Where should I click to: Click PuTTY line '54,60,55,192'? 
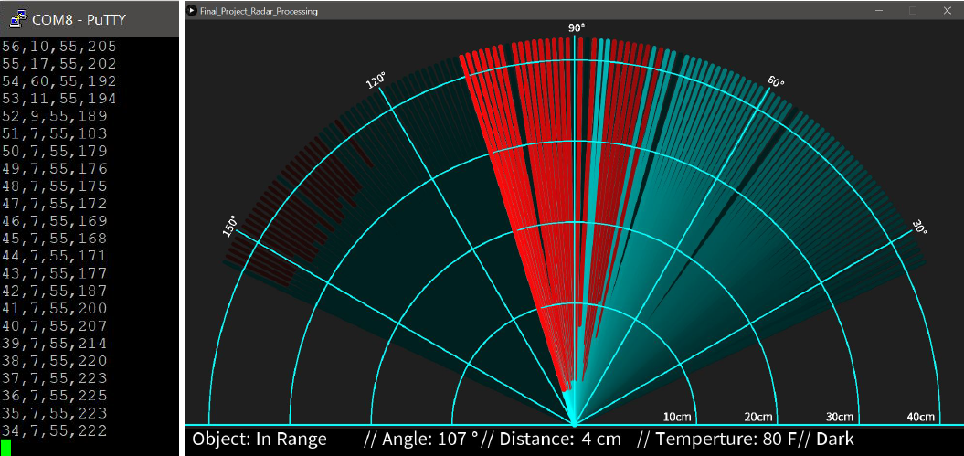pos(59,81)
